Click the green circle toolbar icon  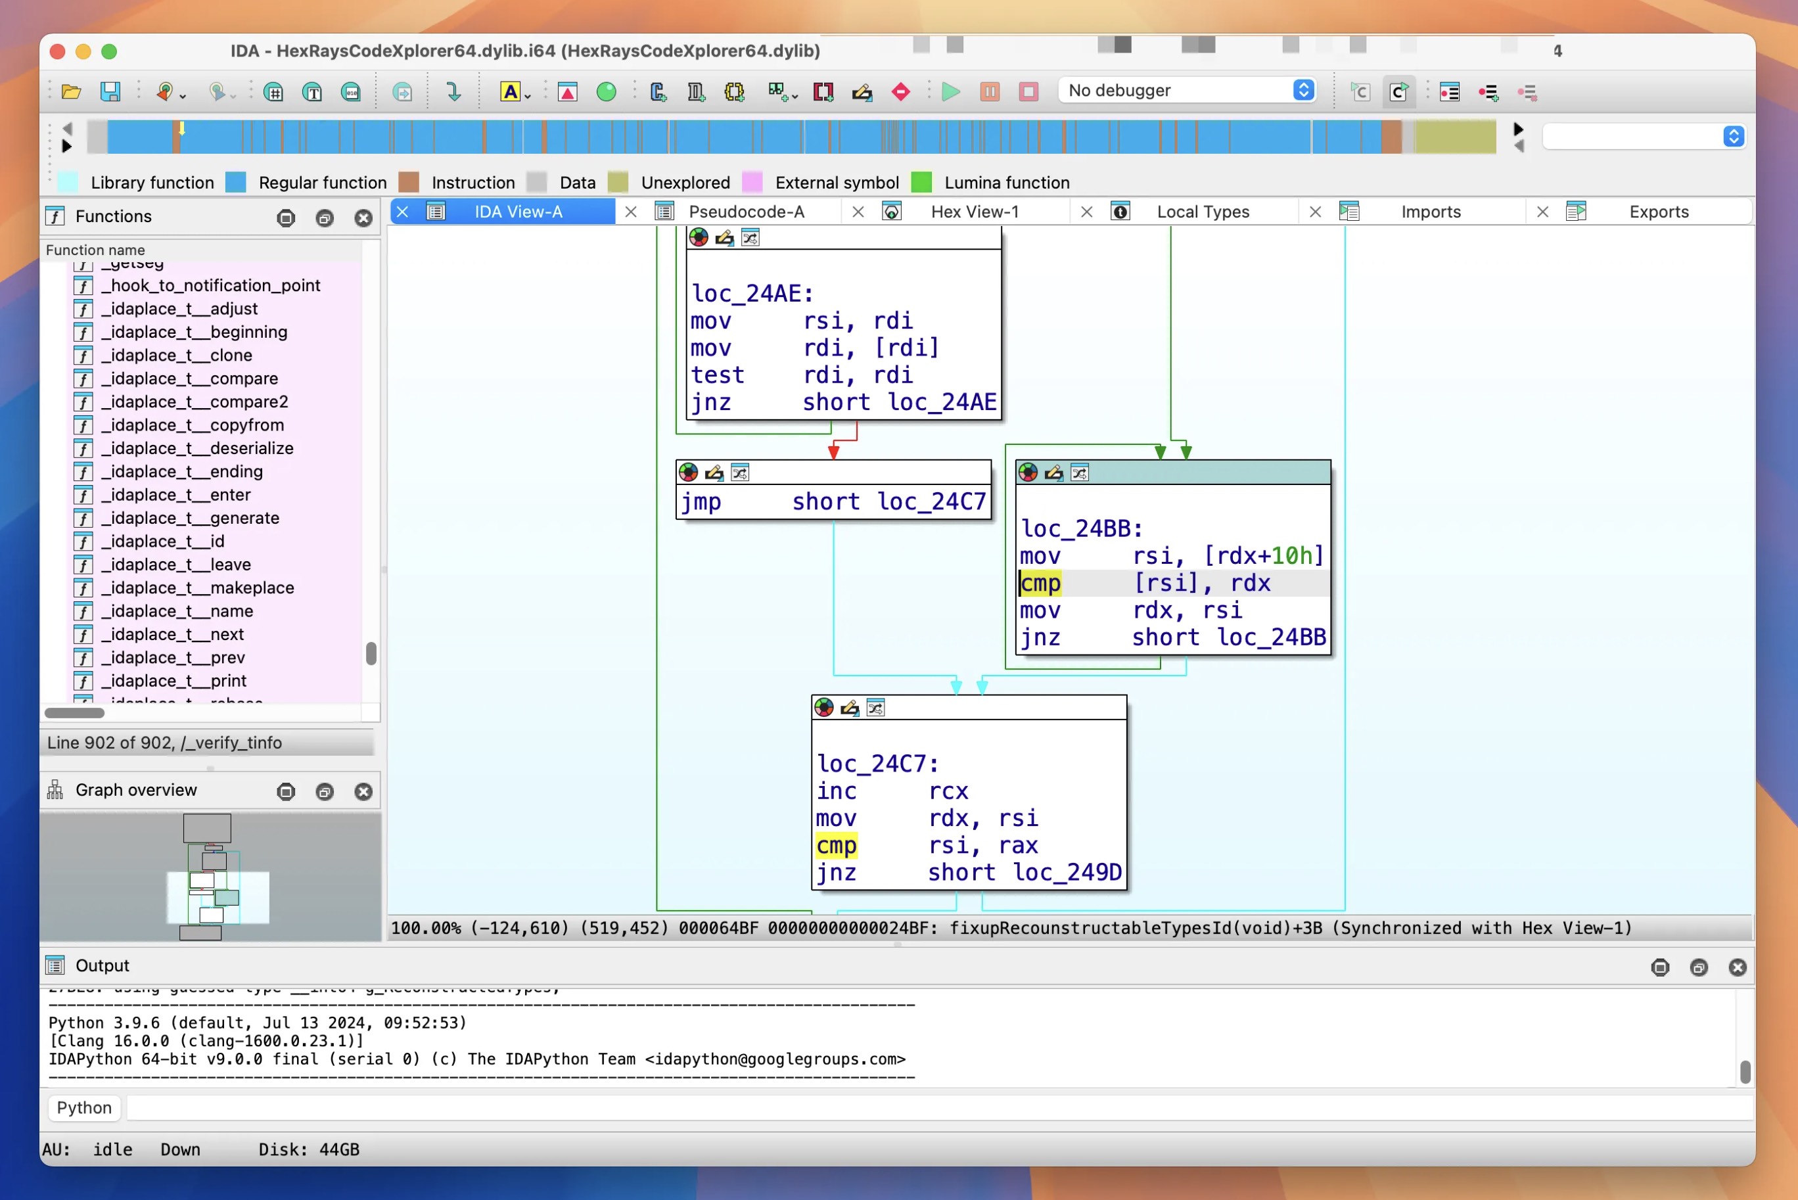(x=606, y=92)
